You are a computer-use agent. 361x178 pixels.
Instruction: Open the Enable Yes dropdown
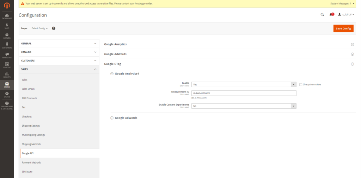coord(244,84)
